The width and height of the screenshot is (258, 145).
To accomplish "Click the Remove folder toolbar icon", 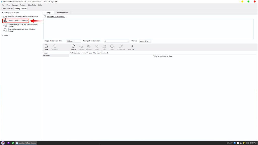I will coord(55,46).
